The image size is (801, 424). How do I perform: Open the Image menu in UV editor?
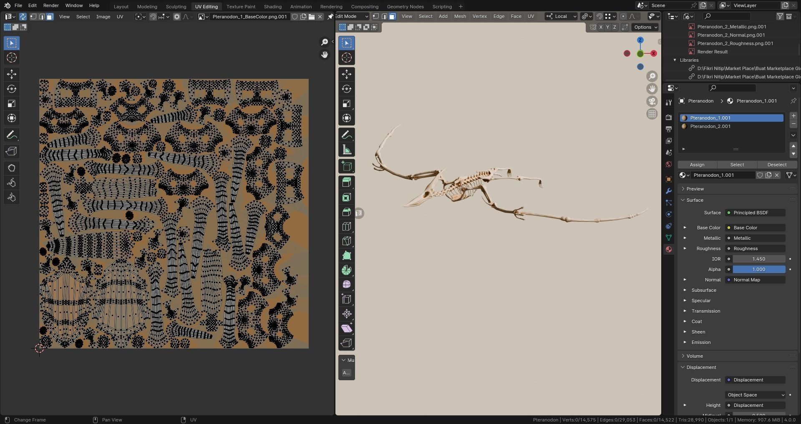[x=103, y=17]
